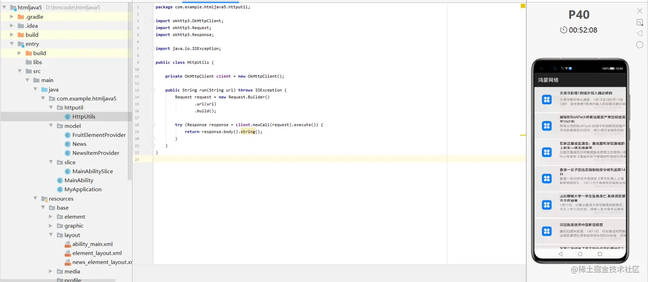Open element_layout.xml file

coord(97,253)
